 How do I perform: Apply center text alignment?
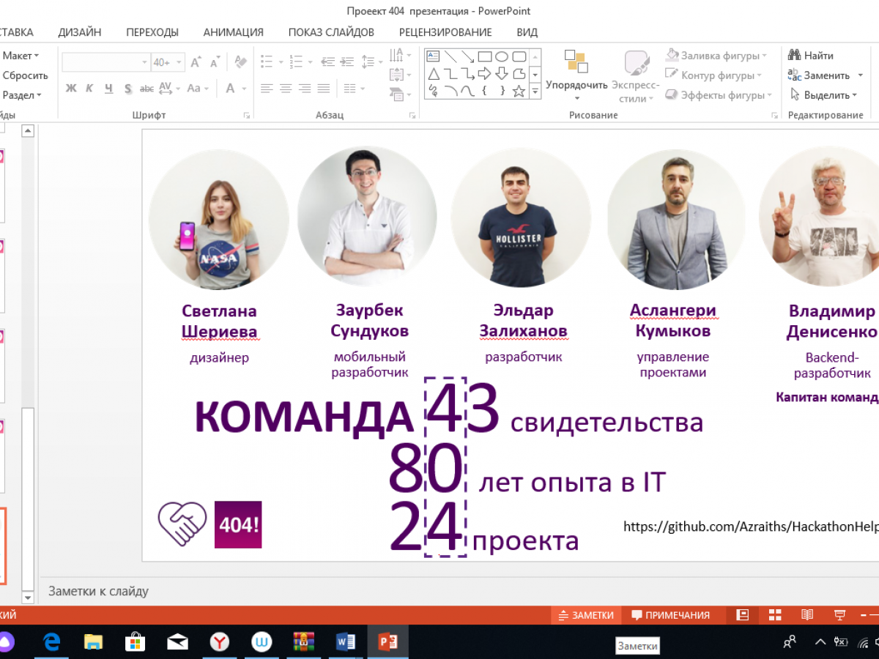[286, 89]
